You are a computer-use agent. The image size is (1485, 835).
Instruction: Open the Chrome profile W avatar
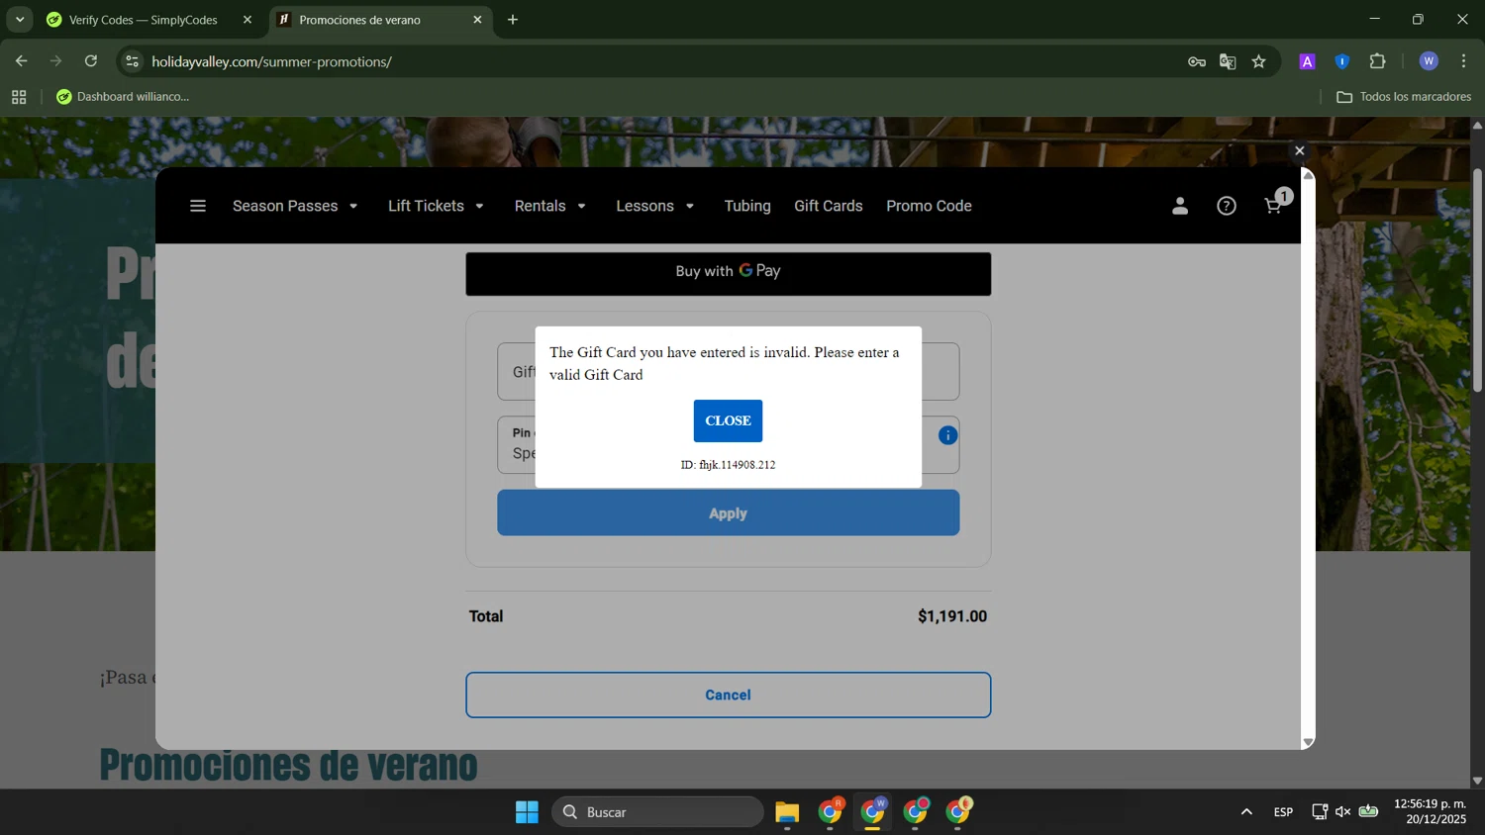point(1429,61)
